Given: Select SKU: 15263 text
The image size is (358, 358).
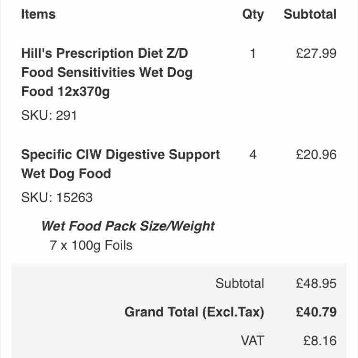Looking at the screenshot, I should click(57, 197).
